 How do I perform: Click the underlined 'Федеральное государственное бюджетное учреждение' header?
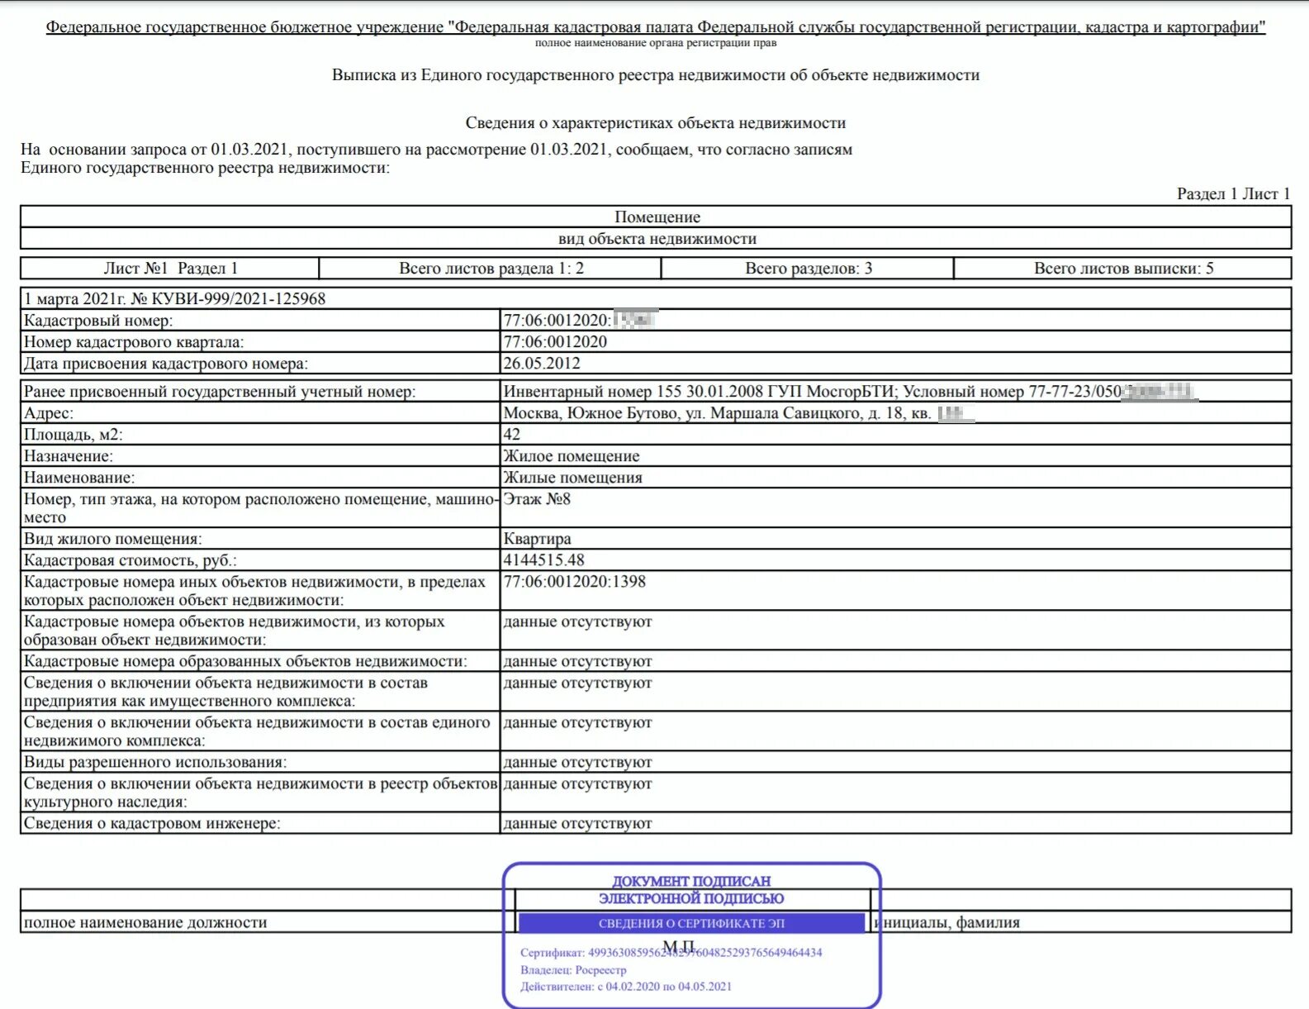656,27
